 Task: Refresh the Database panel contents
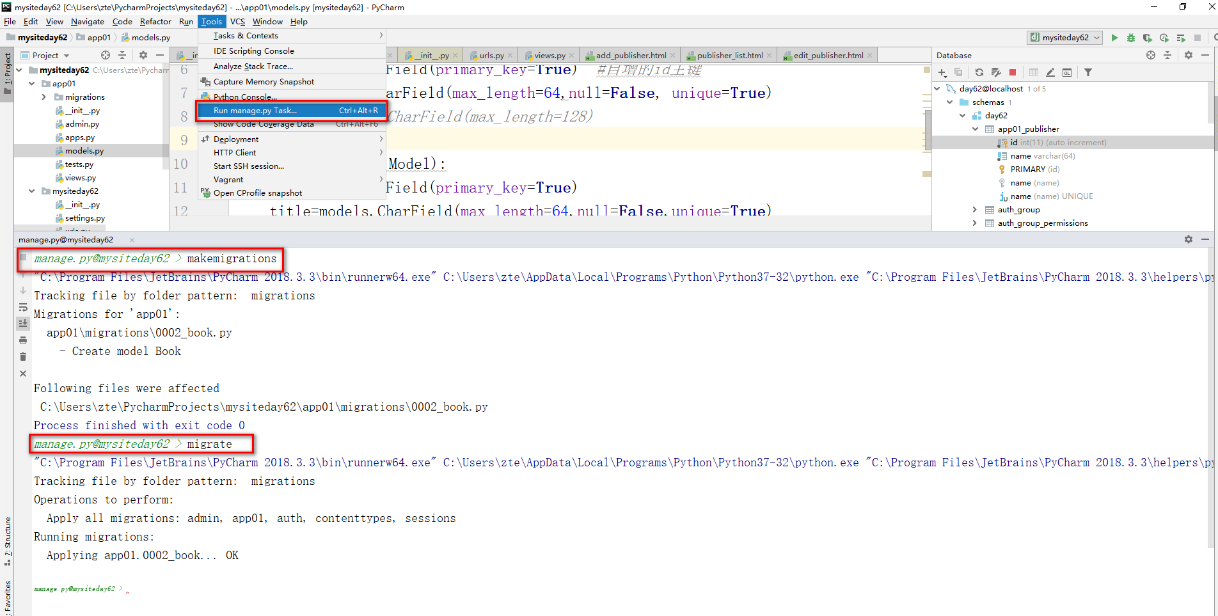click(x=979, y=72)
